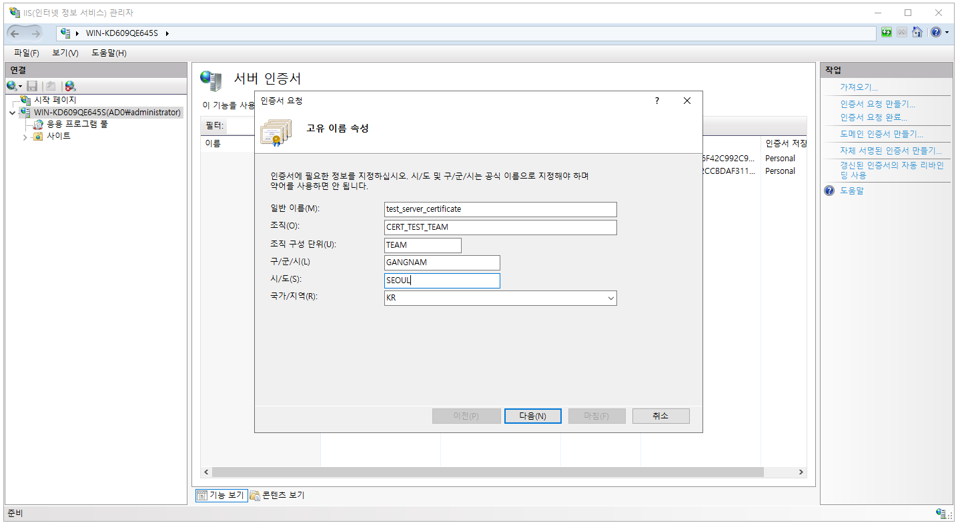Viewport: 958px width, 525px height.
Task: Click the 일반 이름 field with test_server_certificate
Action: [500, 209]
